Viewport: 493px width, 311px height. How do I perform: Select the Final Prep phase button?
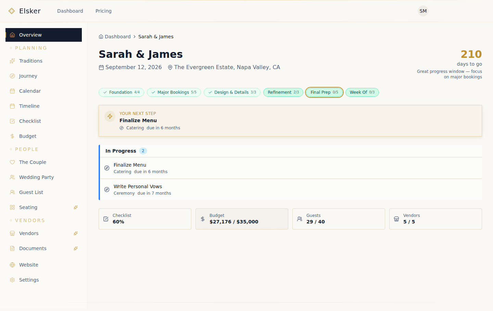324,92
